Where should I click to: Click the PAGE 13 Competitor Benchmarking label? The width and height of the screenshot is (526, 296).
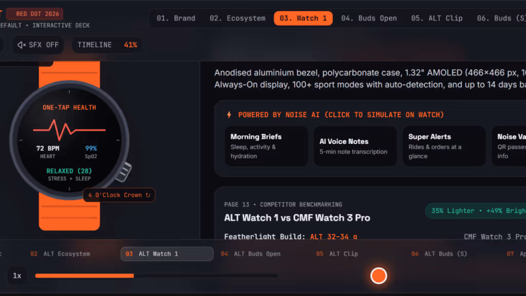tap(283, 205)
